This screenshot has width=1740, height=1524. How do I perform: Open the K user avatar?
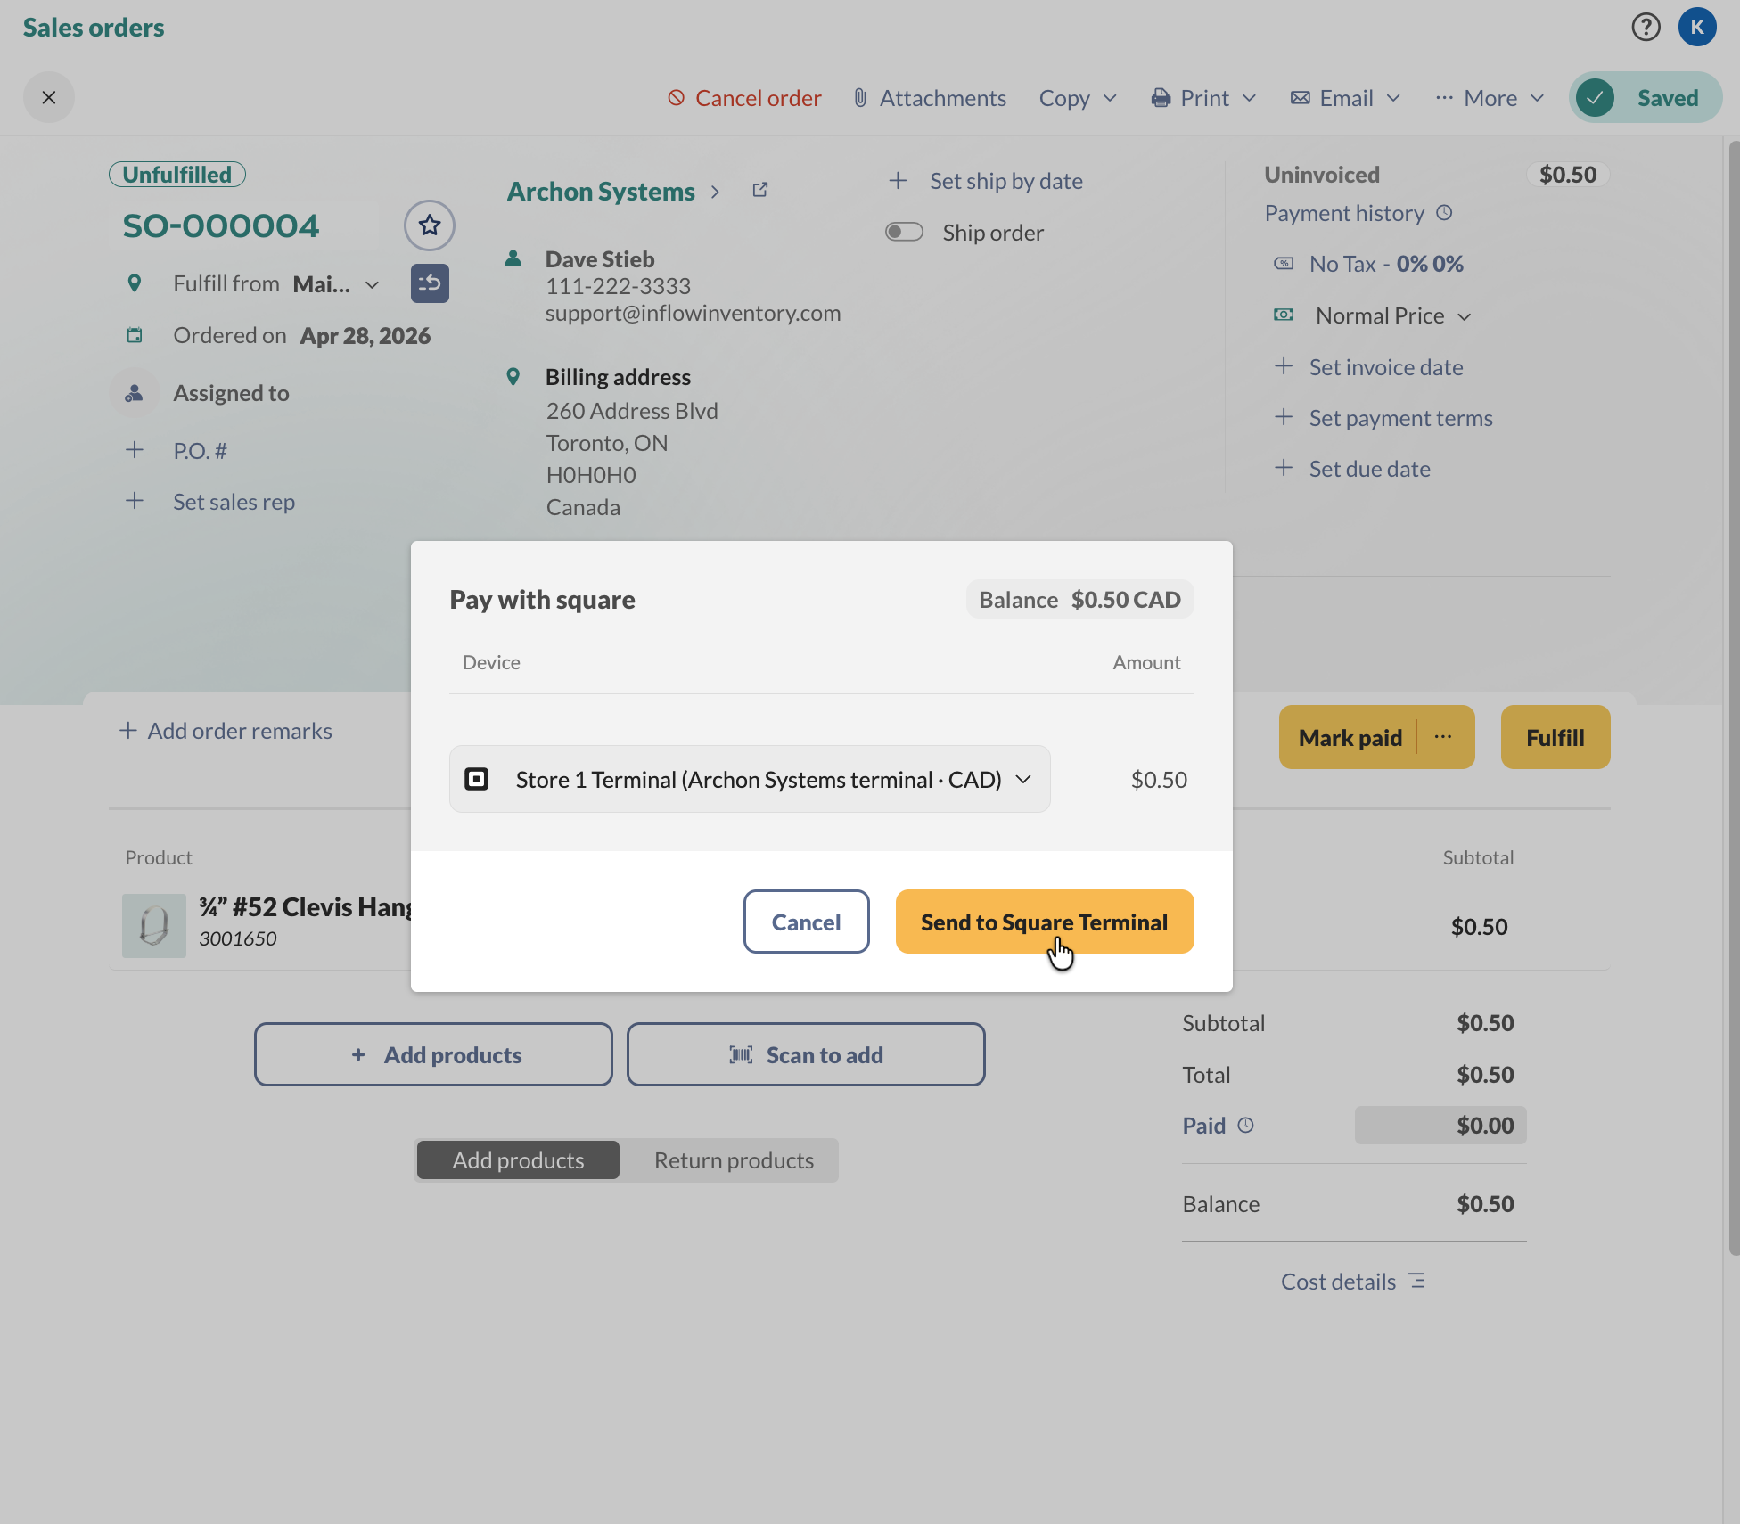[x=1697, y=27]
